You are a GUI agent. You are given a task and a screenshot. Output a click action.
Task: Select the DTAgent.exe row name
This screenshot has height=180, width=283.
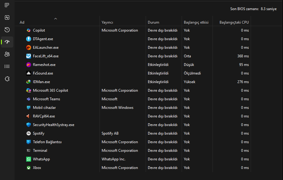(x=43, y=39)
